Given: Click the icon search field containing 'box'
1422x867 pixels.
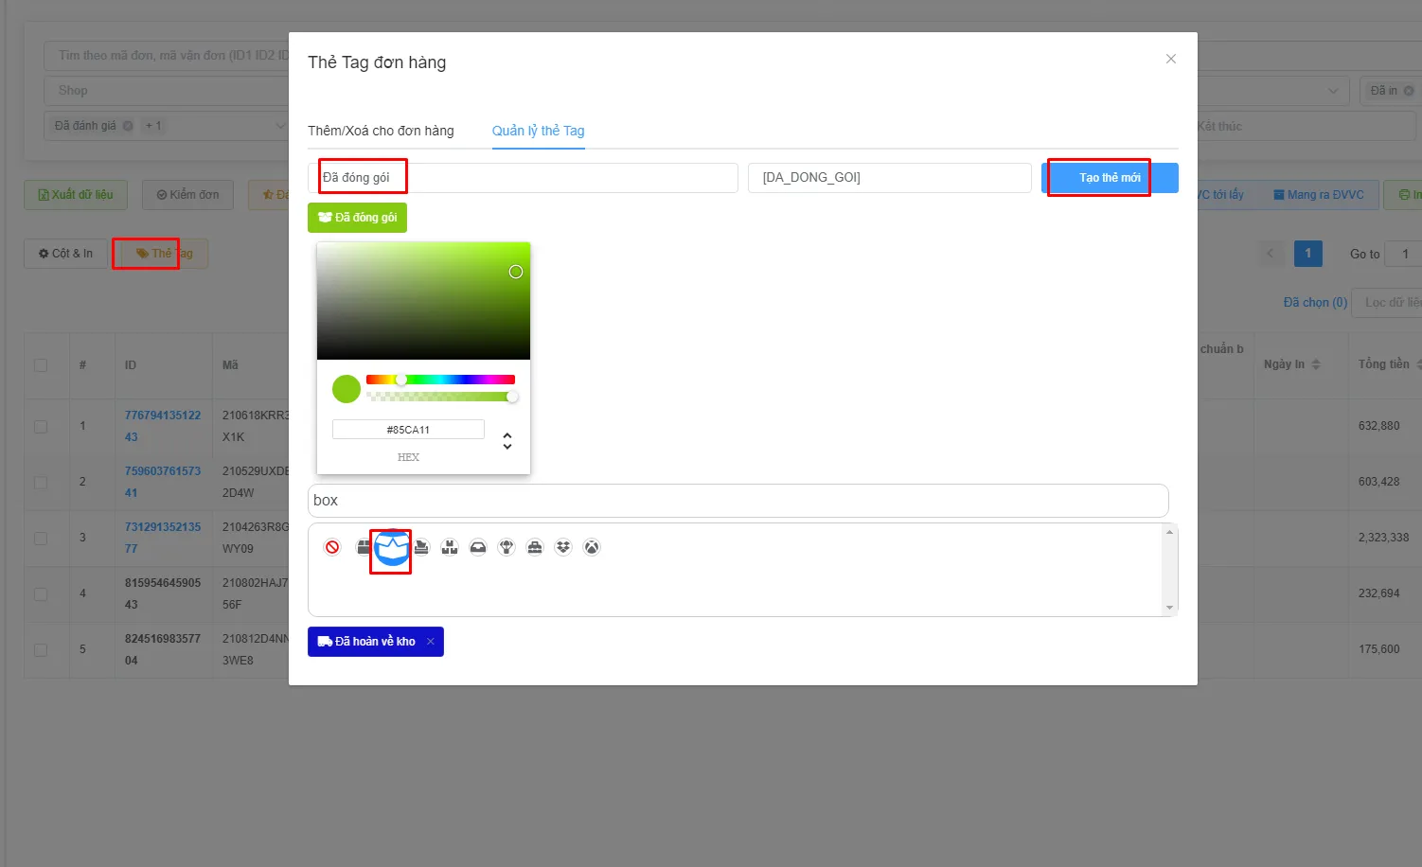Looking at the screenshot, I should pos(738,501).
